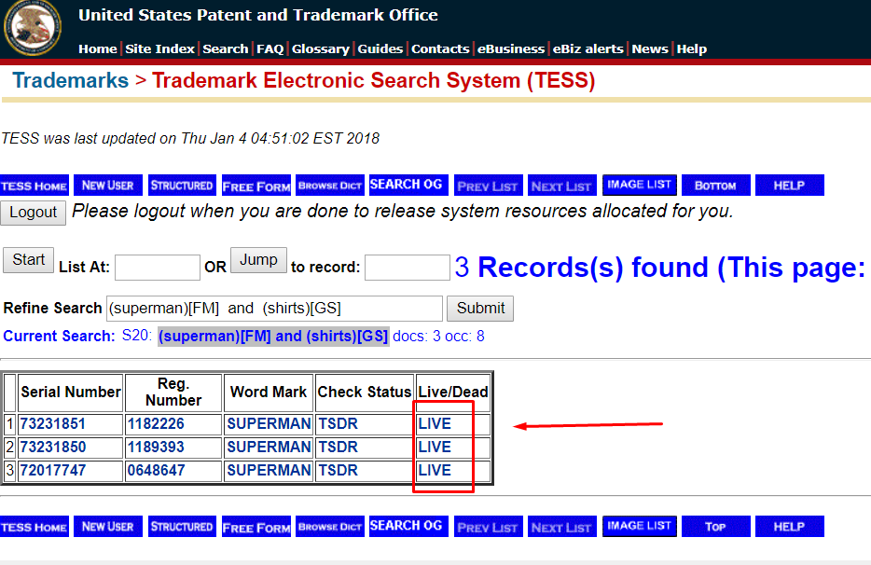Screen dimensions: 871x565
Task: Click top Structured search button
Action: (x=182, y=185)
